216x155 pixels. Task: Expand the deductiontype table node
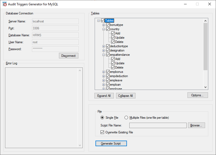pos(104,46)
